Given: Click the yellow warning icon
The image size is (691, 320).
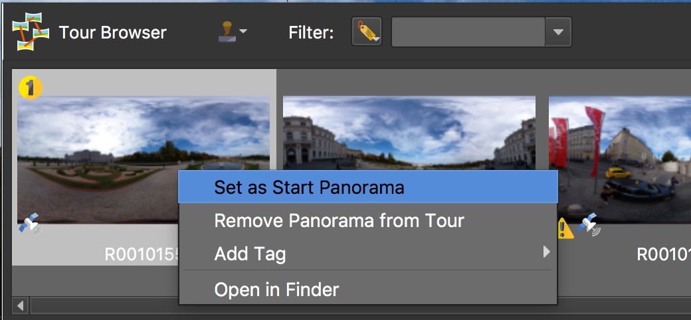Looking at the screenshot, I should [565, 229].
